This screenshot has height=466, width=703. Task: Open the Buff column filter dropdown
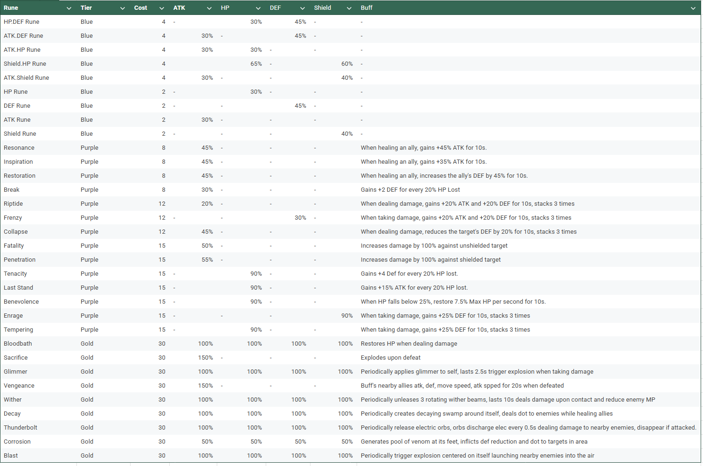point(693,8)
